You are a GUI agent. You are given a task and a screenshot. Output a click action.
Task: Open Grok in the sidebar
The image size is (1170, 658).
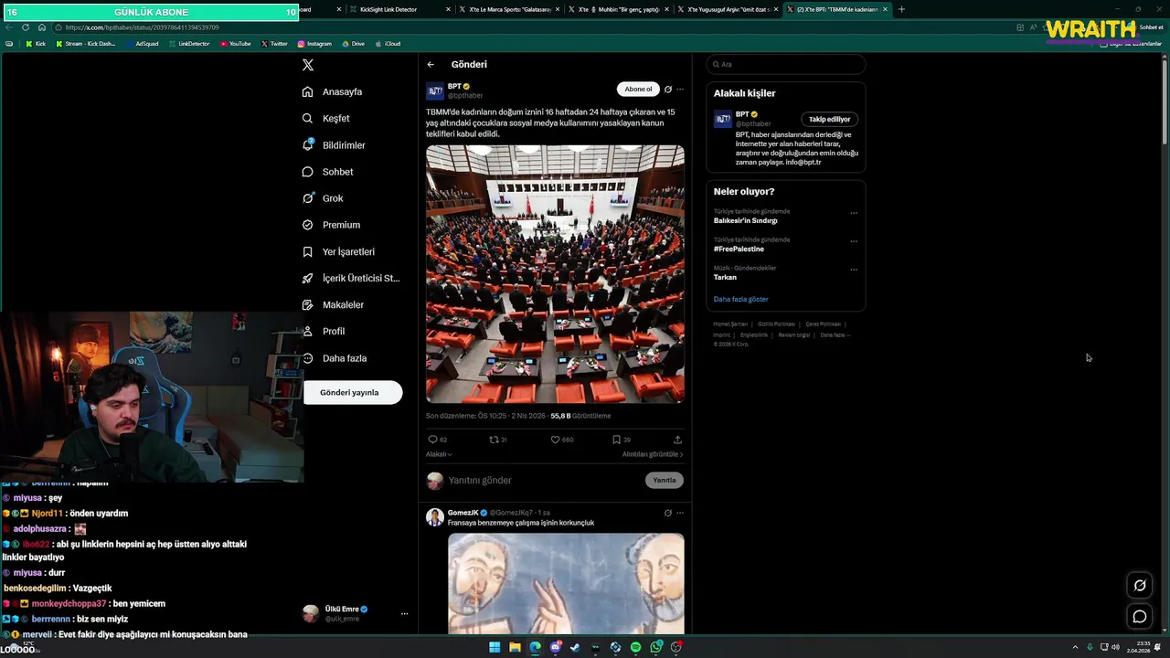click(x=323, y=198)
